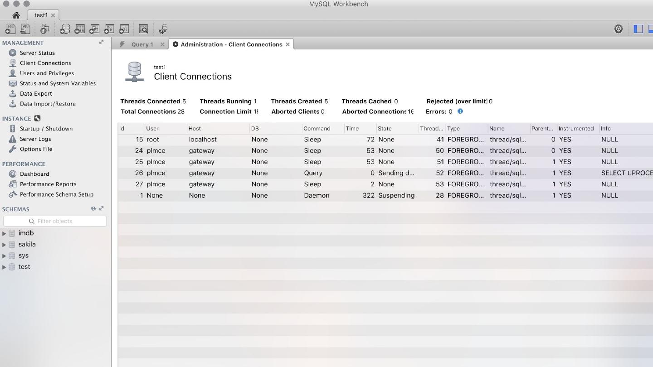
Task: Open Server Status in Management
Action: [x=37, y=53]
